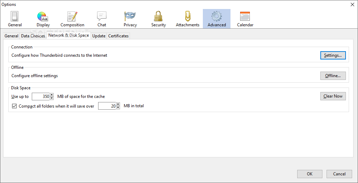Open the General options category

click(x=15, y=19)
